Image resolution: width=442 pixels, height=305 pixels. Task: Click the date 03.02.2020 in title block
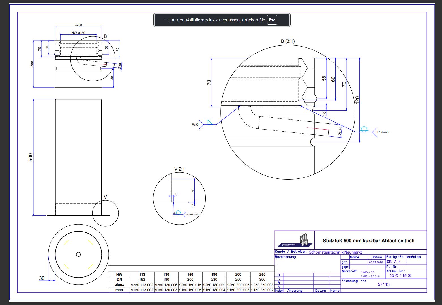[x=376, y=262]
